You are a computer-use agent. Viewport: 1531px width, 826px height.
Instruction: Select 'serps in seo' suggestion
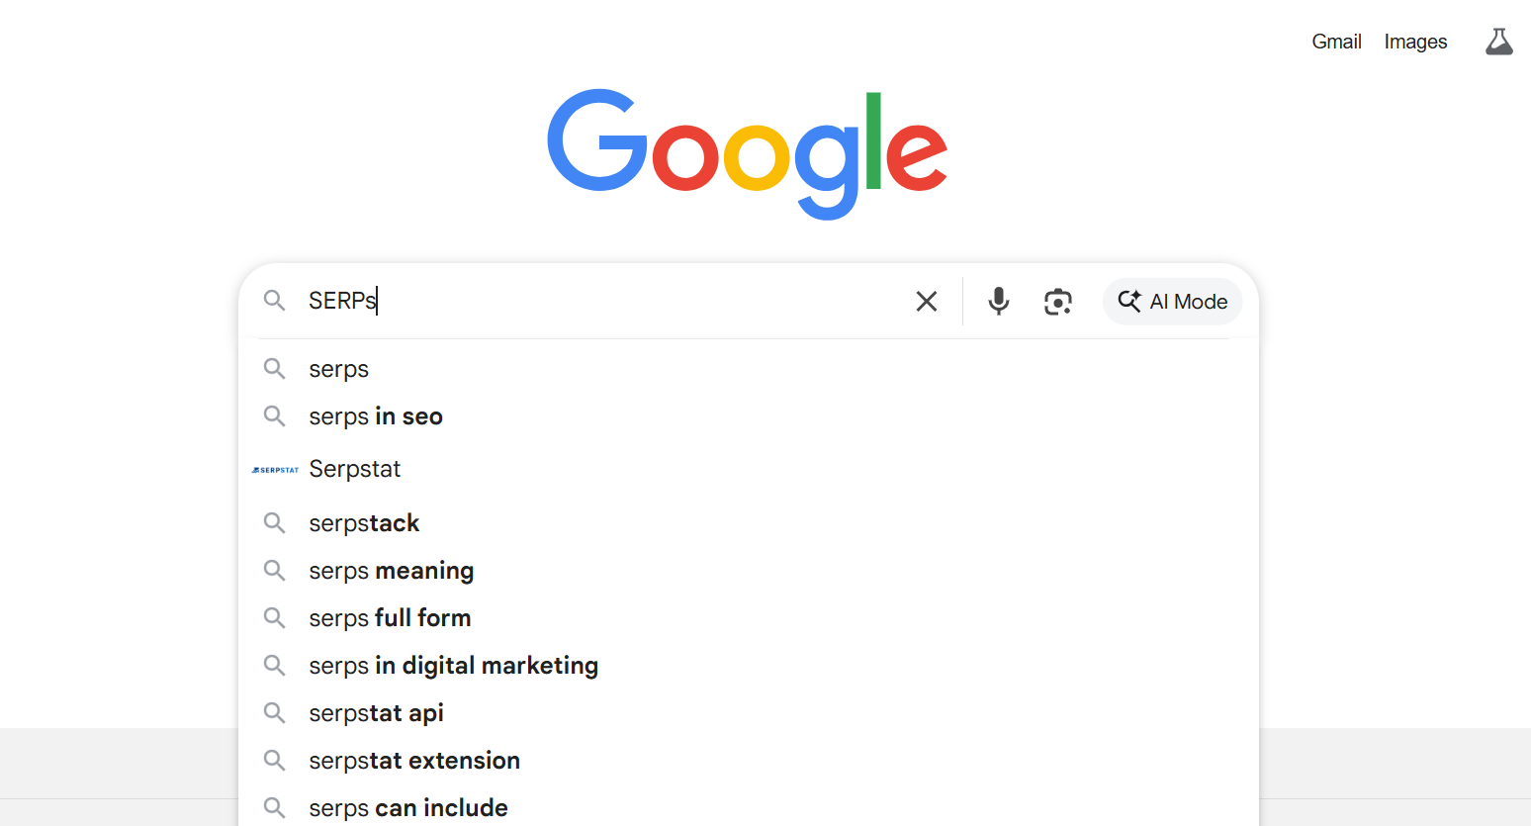376,416
